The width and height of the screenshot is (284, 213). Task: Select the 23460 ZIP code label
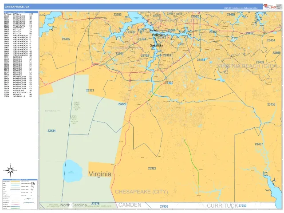[x=276, y=53]
